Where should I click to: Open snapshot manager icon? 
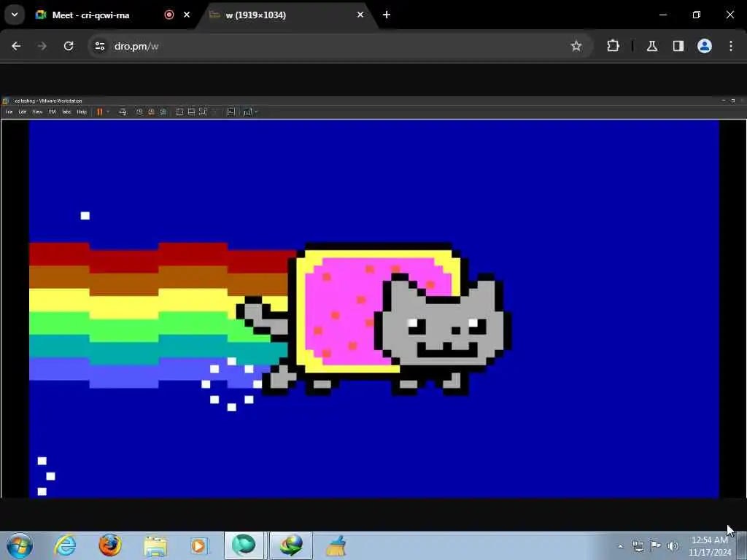point(163,112)
